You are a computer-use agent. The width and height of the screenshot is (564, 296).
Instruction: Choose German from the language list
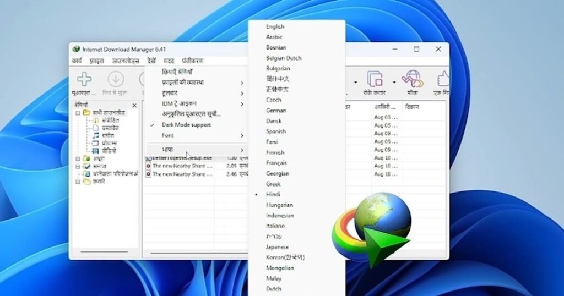[276, 110]
